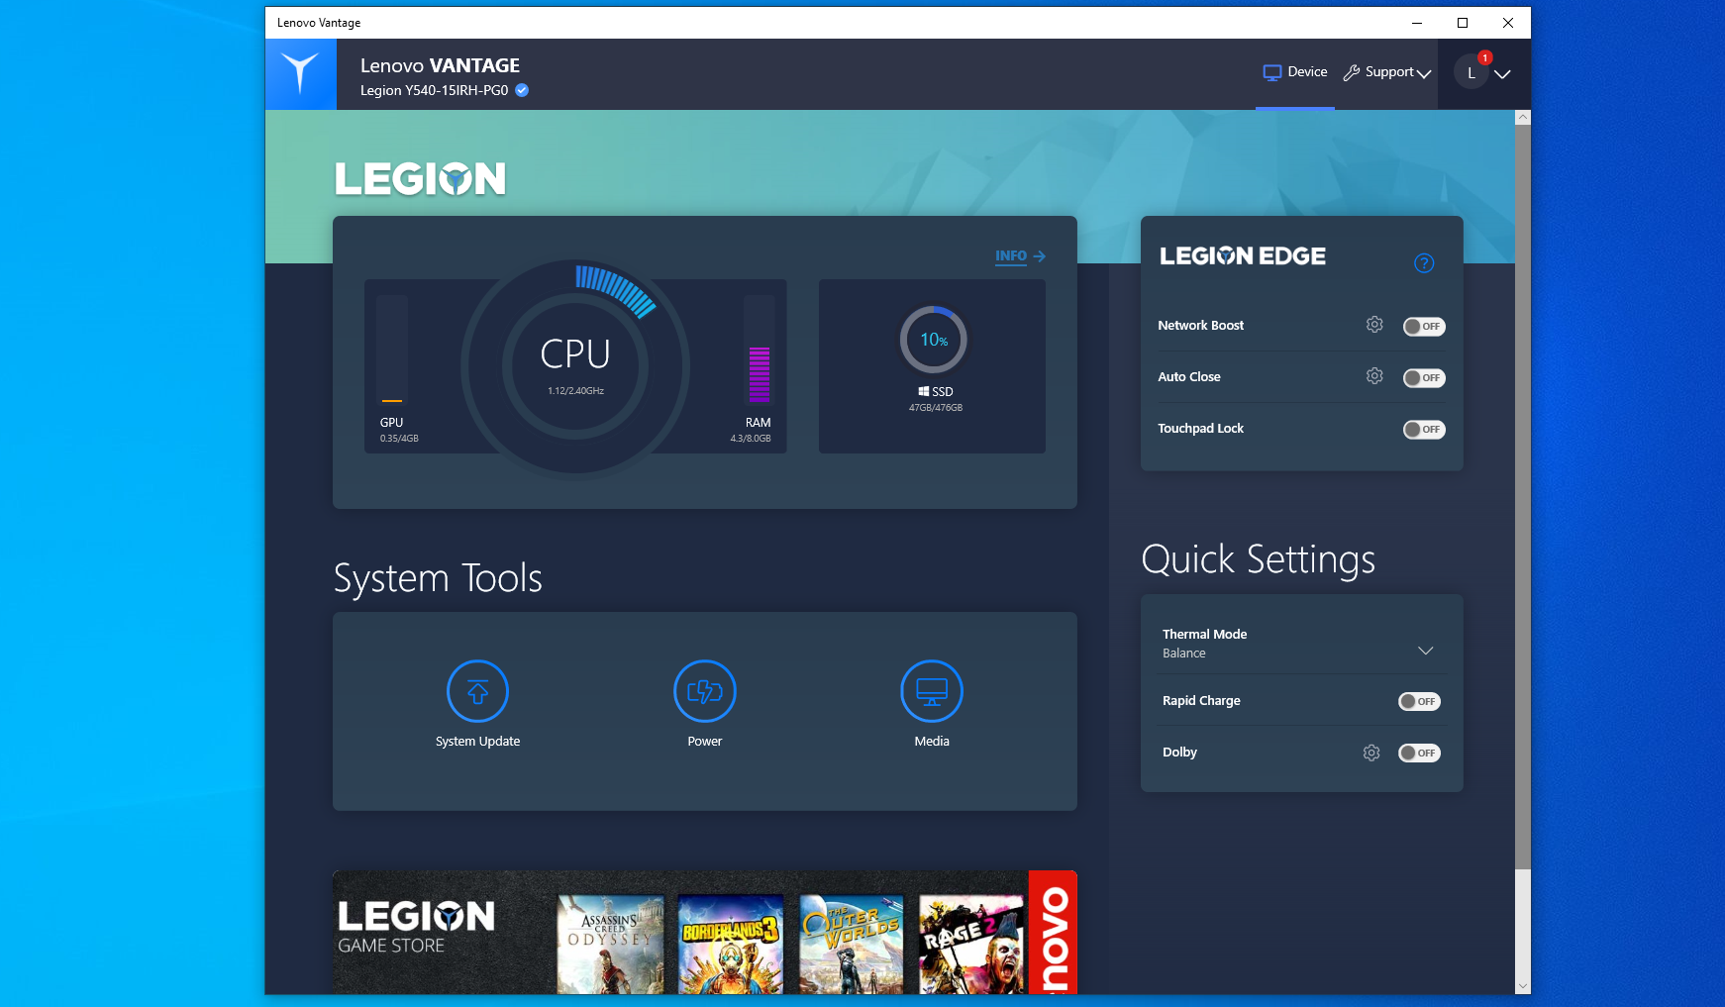This screenshot has width=1725, height=1007.
Task: Open the Media tool icon
Action: (x=932, y=691)
